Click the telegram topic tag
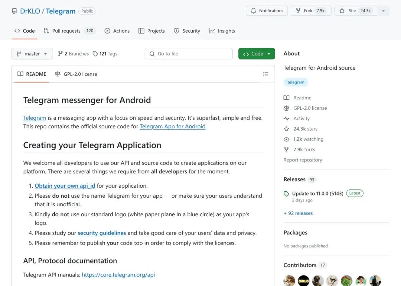The image size is (401, 286). (x=296, y=82)
